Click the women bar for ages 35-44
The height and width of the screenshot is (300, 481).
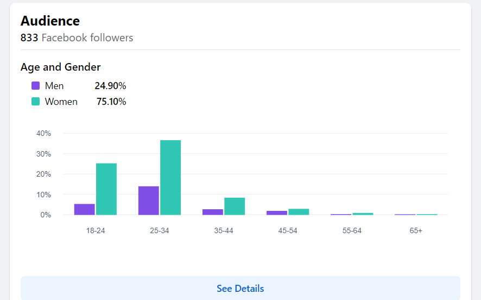[x=235, y=206]
